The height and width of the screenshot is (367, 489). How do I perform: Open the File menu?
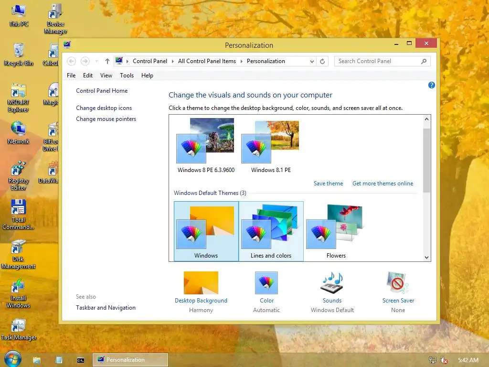point(71,76)
